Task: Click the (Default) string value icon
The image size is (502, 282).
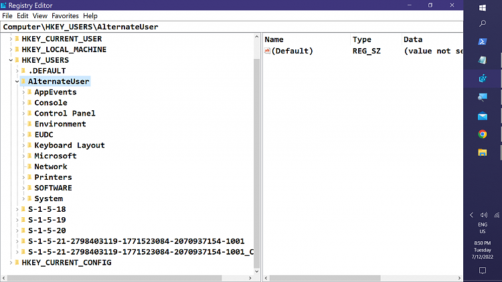Action: tap(267, 51)
